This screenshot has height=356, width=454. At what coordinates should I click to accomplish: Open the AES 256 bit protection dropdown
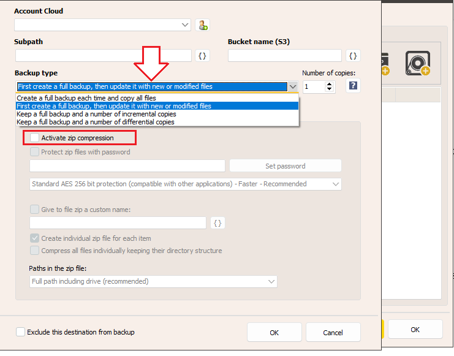[185, 184]
